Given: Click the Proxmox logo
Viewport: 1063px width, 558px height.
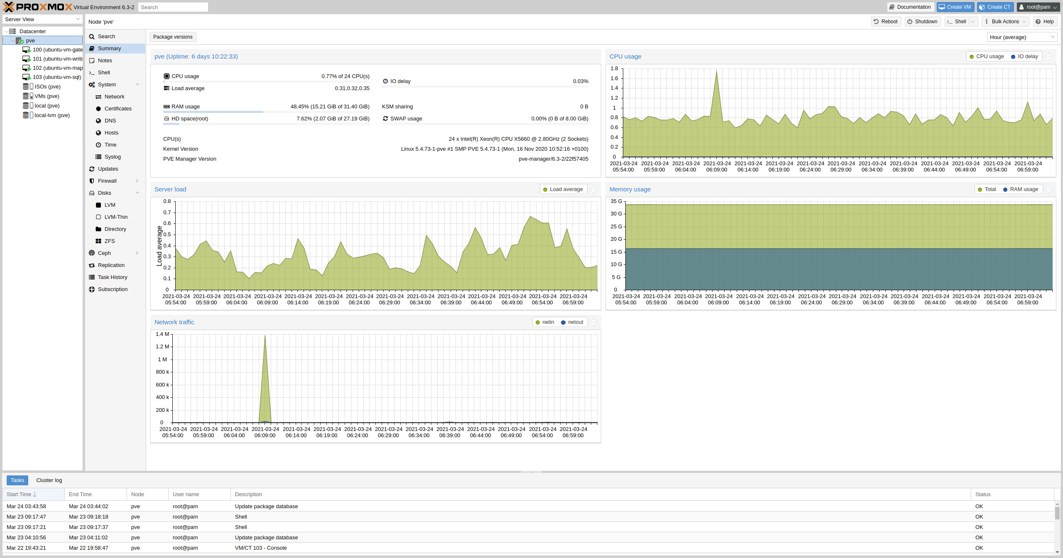Looking at the screenshot, I should 37,7.
